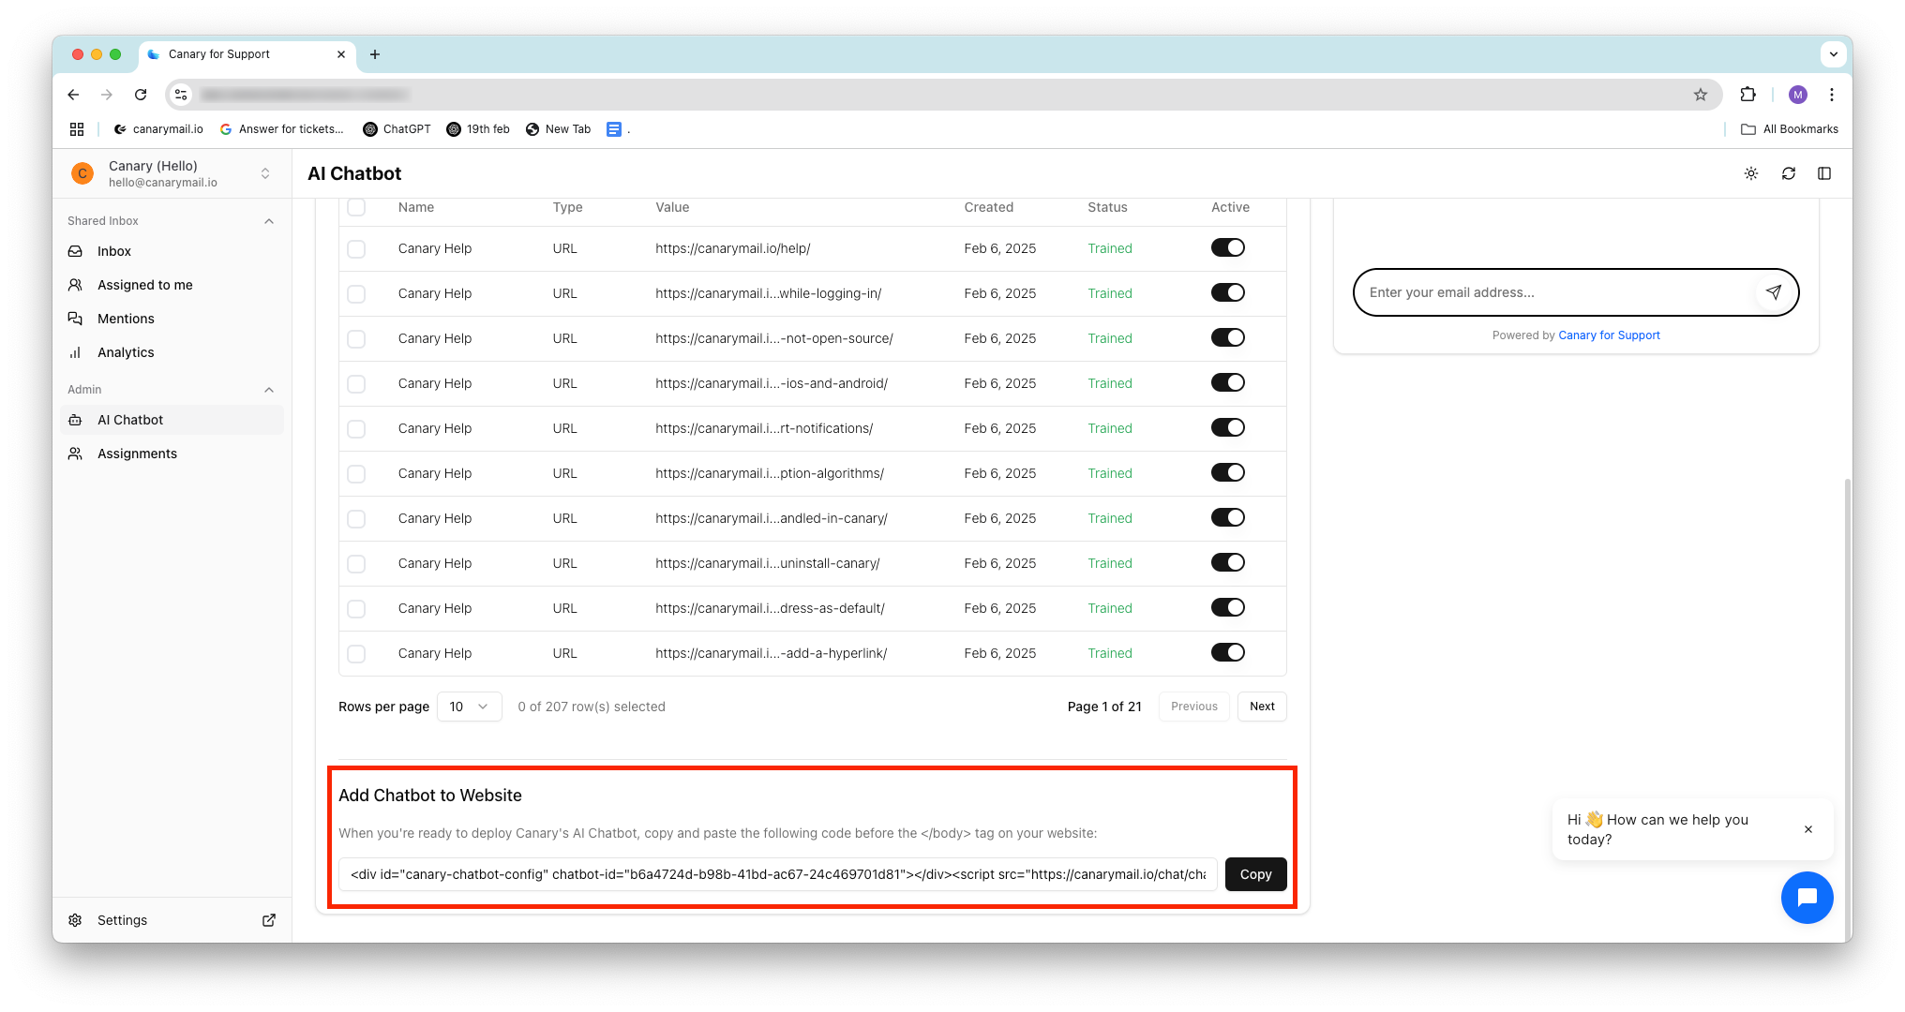Click the Copy embed code button
Image resolution: width=1905 pixels, height=1012 pixels.
[1254, 874]
